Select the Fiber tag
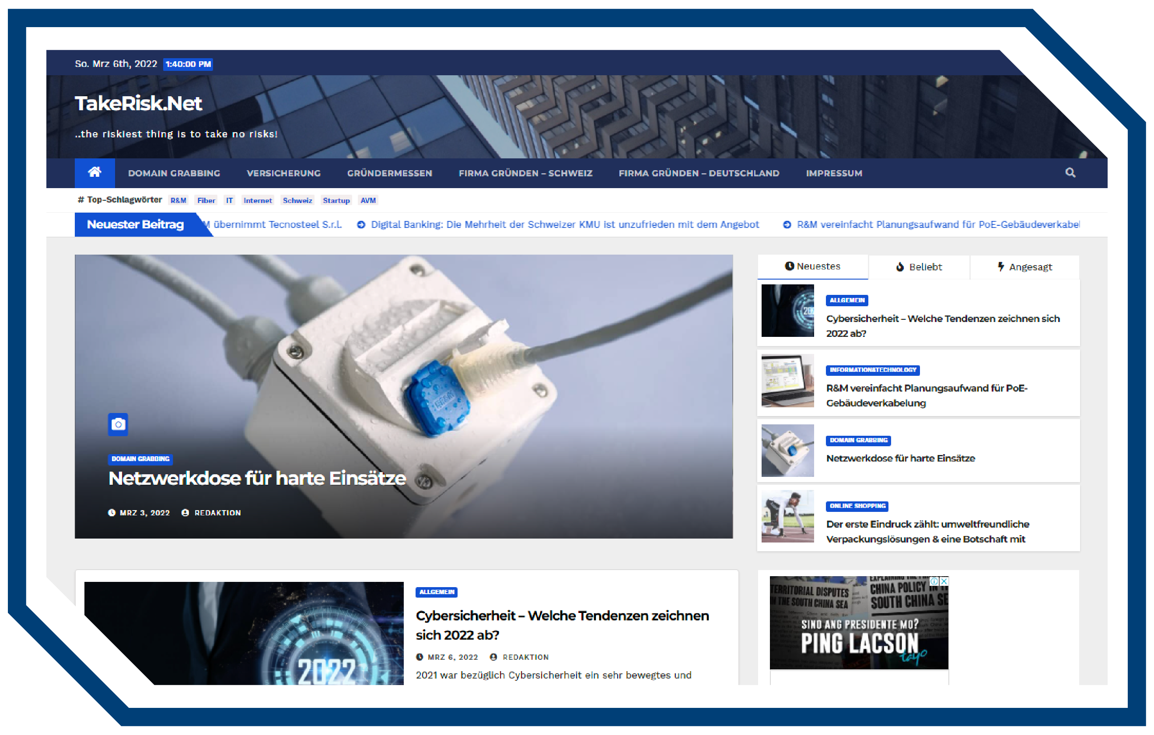 point(206,200)
